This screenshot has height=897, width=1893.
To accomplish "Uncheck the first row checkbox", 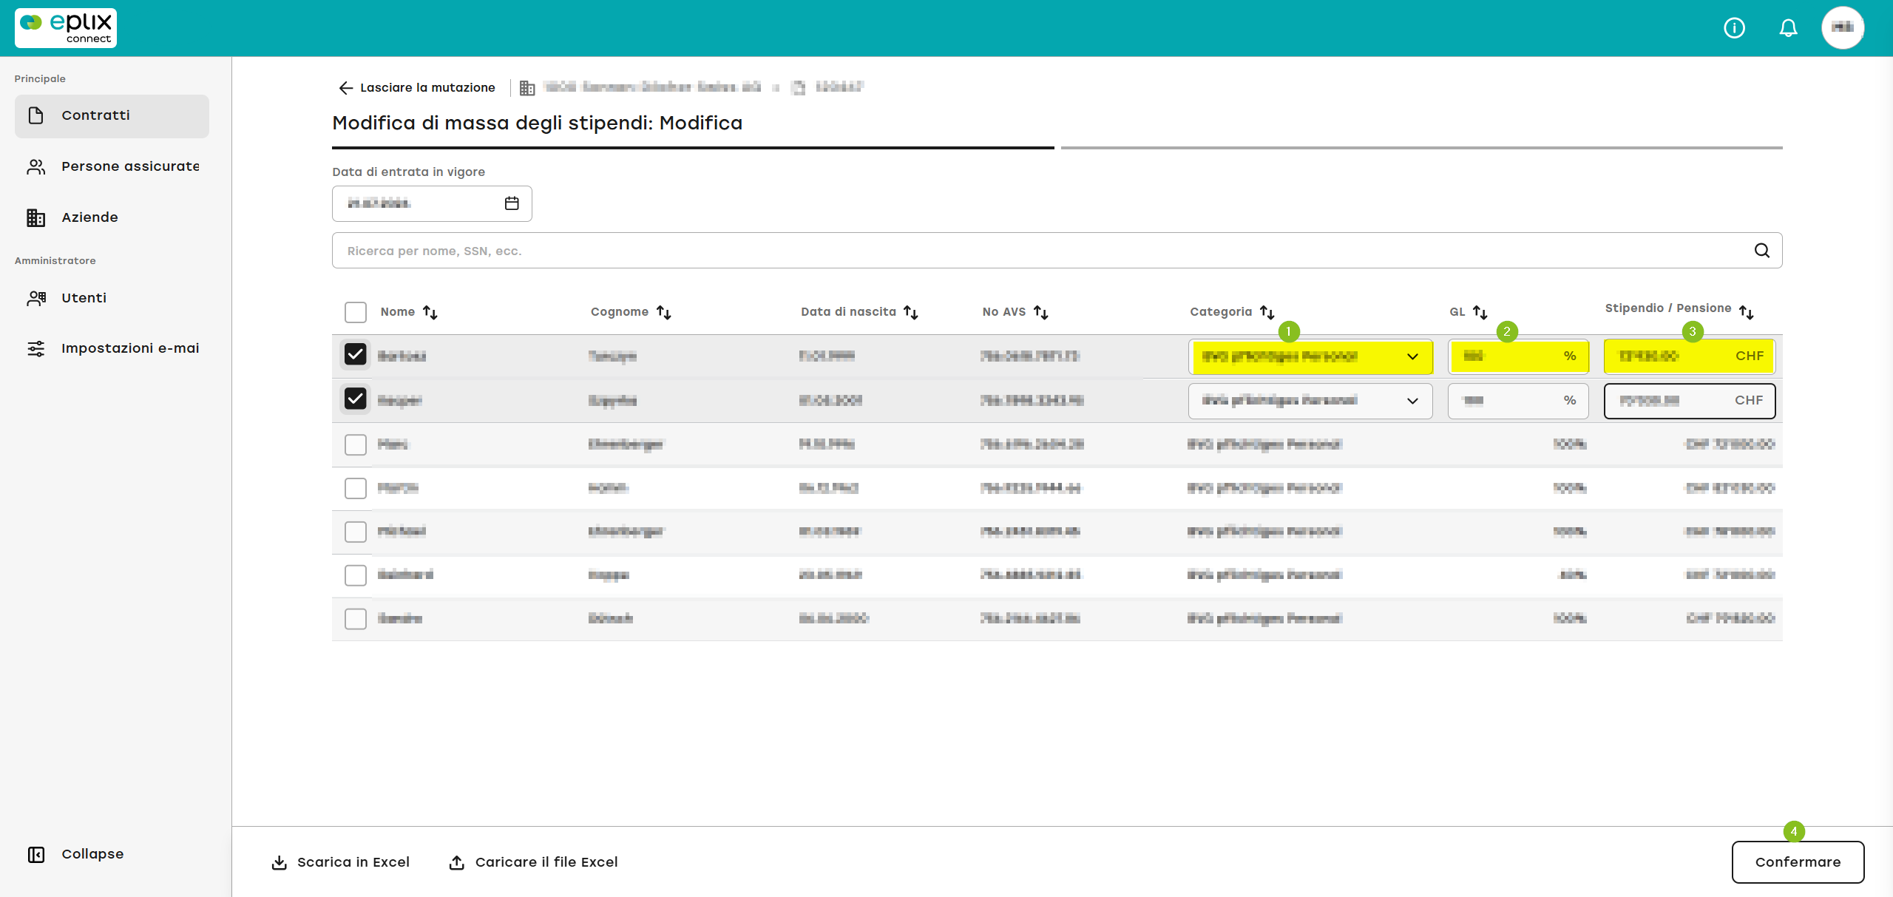I will (x=356, y=355).
